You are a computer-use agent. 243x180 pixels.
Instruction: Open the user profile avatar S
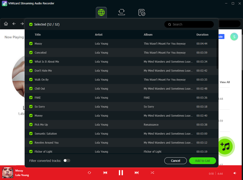coord(234,37)
